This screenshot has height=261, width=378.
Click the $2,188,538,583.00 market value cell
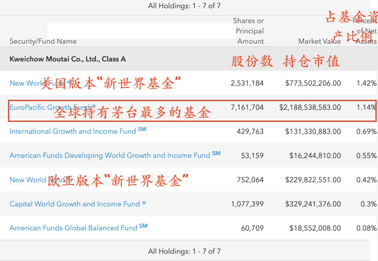tap(310, 107)
